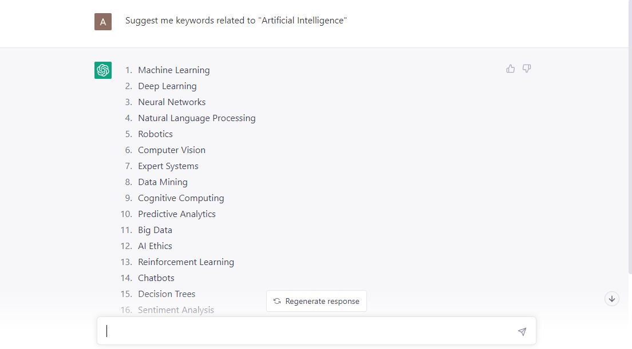Viewport: 632px width, 349px height.
Task: Select the Machine Learning list item
Action: click(x=173, y=70)
